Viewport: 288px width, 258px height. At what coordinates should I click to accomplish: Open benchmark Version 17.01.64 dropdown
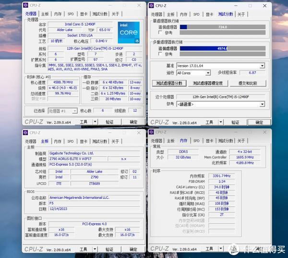262,66
